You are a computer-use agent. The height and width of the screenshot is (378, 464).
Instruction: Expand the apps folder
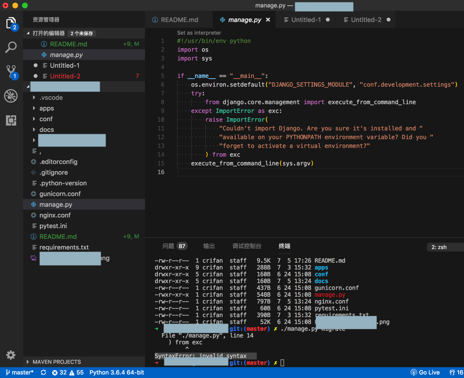click(x=47, y=108)
